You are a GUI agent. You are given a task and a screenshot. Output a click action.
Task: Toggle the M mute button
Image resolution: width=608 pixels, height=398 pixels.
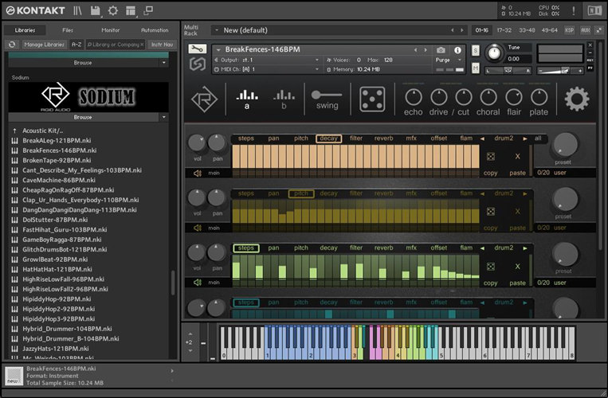tap(476, 68)
